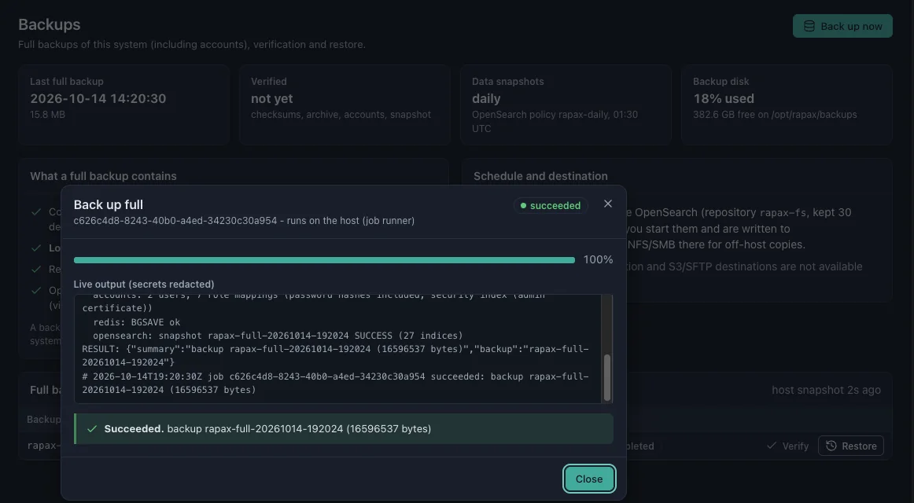Dismiss dialog with the X icon
Viewport: 914px width, 503px height.
[608, 204]
